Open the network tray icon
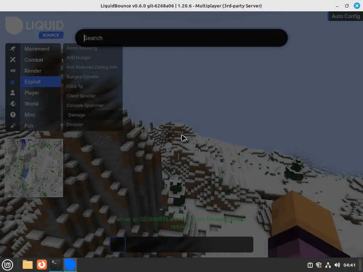Image resolution: width=363 pixels, height=272 pixels. pos(328,265)
